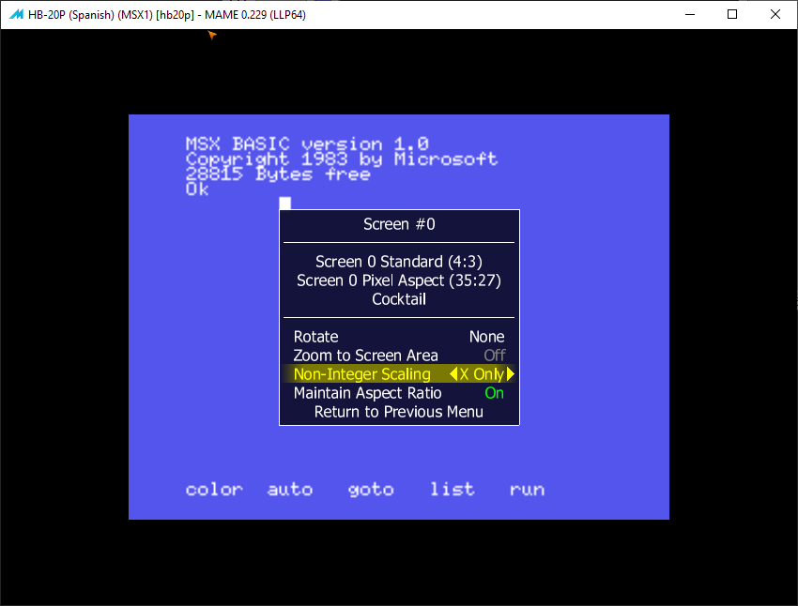Select Screen 0 Standard (4:3) view
The width and height of the screenshot is (798, 606).
pyautogui.click(x=399, y=262)
